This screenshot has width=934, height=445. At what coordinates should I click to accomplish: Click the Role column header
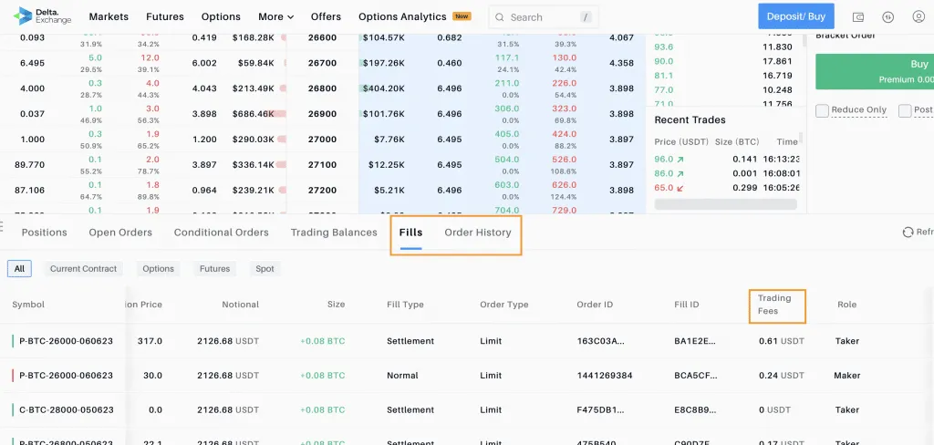click(x=847, y=305)
